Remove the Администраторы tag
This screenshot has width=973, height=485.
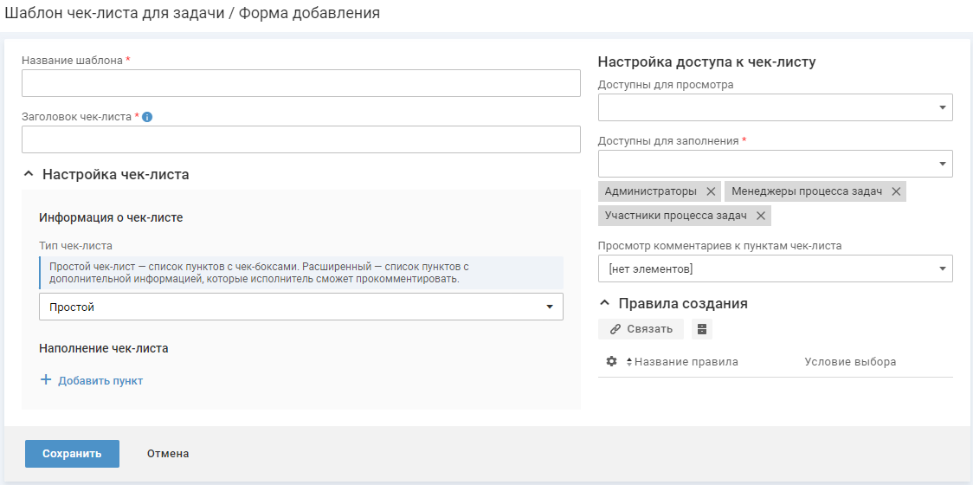click(711, 191)
